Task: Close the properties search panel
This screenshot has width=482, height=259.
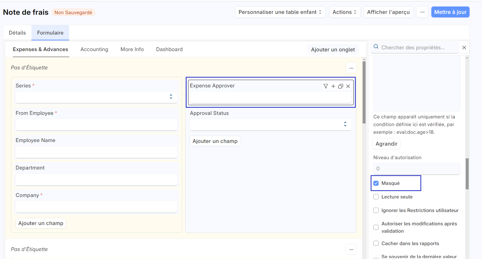Action: point(464,48)
